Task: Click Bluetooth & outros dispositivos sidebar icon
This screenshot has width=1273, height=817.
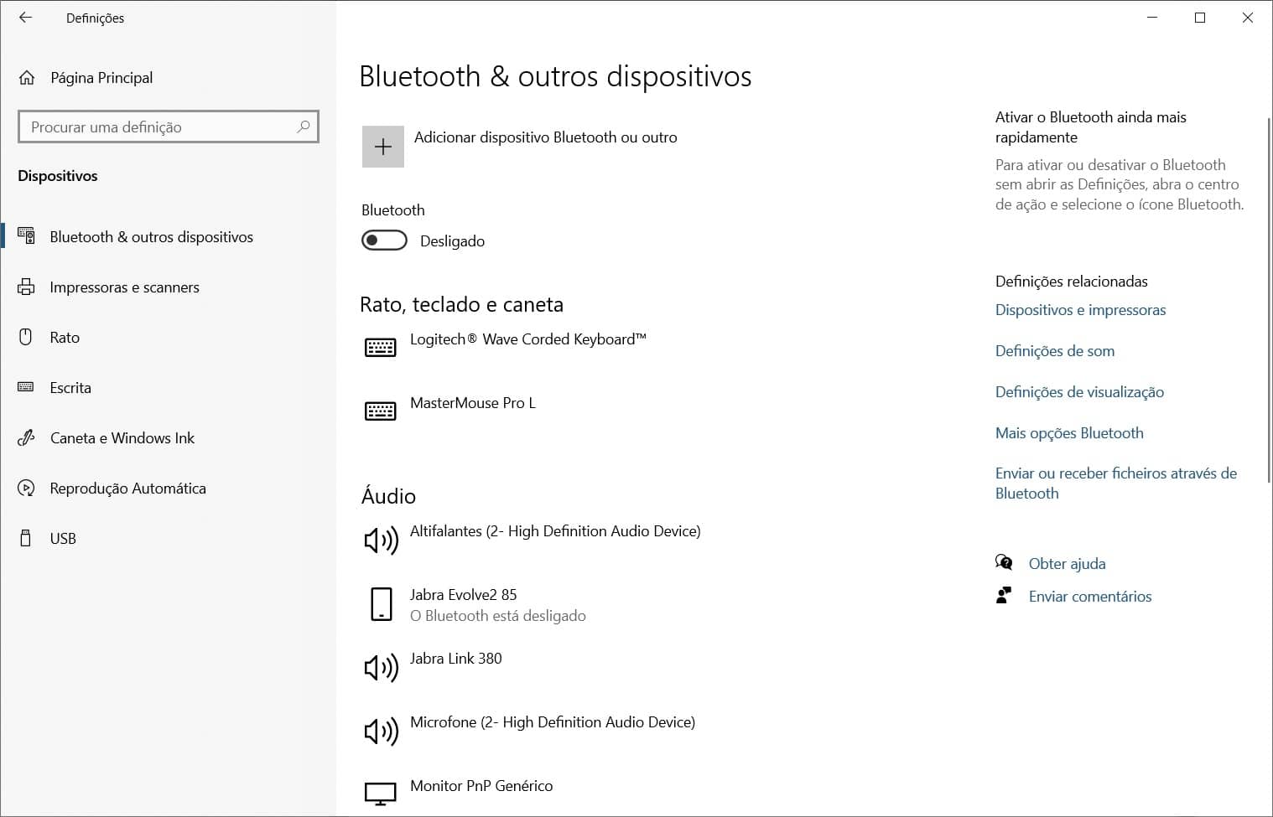Action: pyautogui.click(x=26, y=236)
